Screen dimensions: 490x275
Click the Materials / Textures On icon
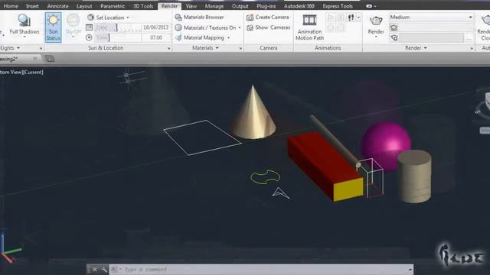[x=178, y=27]
